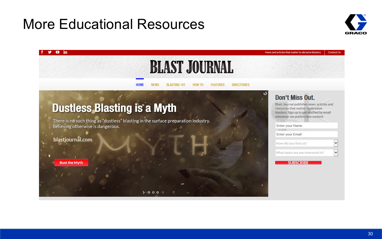Viewport: 382px width, 239px height.
Task: Open the LinkedIn social icon
Action: [x=65, y=52]
